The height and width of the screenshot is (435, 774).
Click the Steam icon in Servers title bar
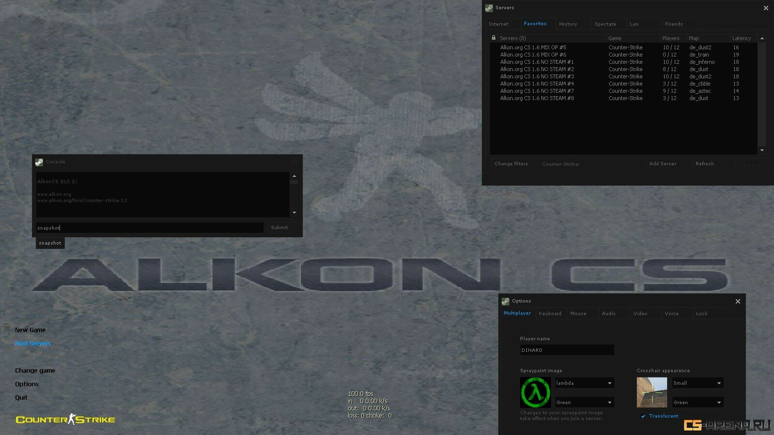point(489,8)
